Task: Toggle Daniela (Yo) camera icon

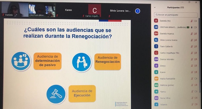Action: pos(195,21)
